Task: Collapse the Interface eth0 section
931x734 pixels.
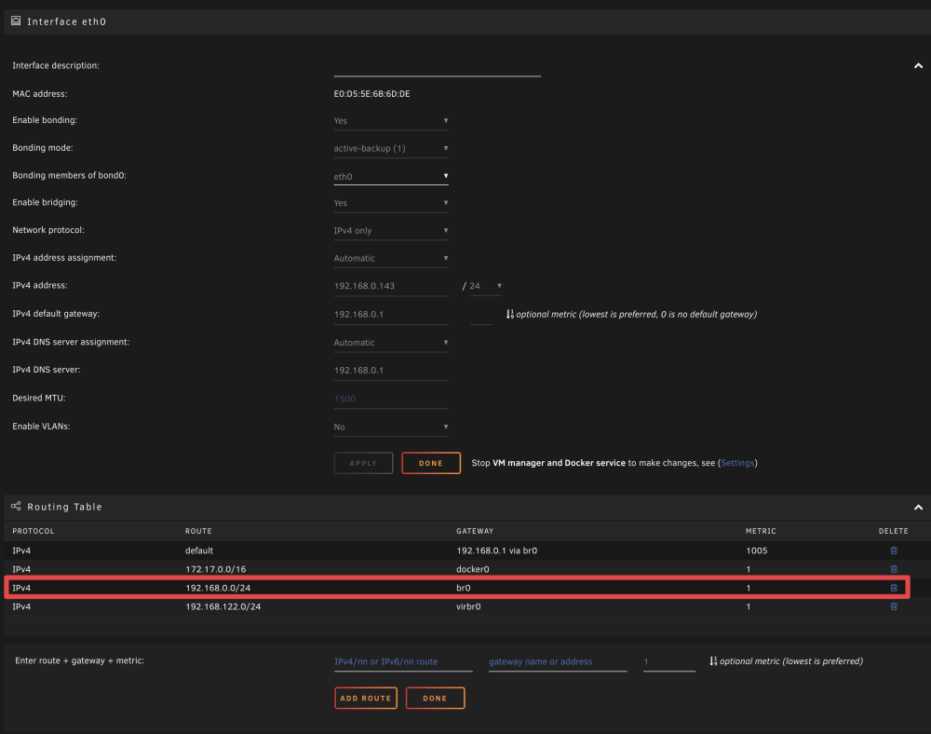Action: pos(918,66)
